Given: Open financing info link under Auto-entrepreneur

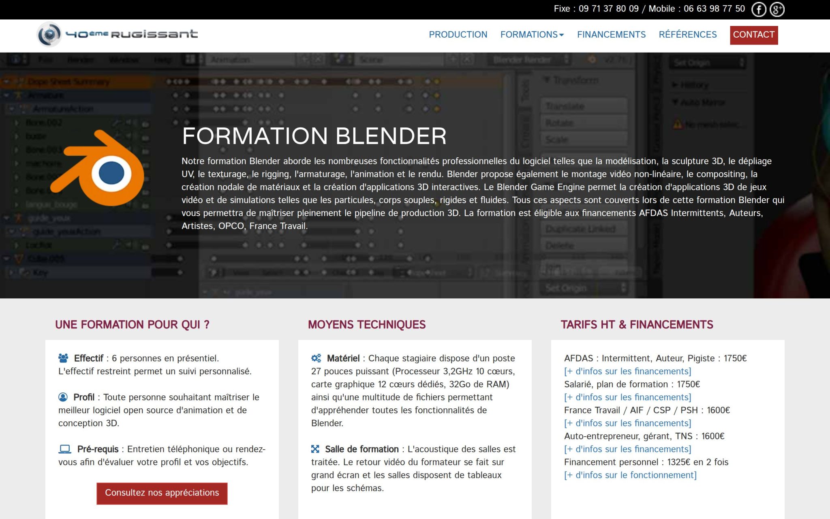Looking at the screenshot, I should point(627,449).
